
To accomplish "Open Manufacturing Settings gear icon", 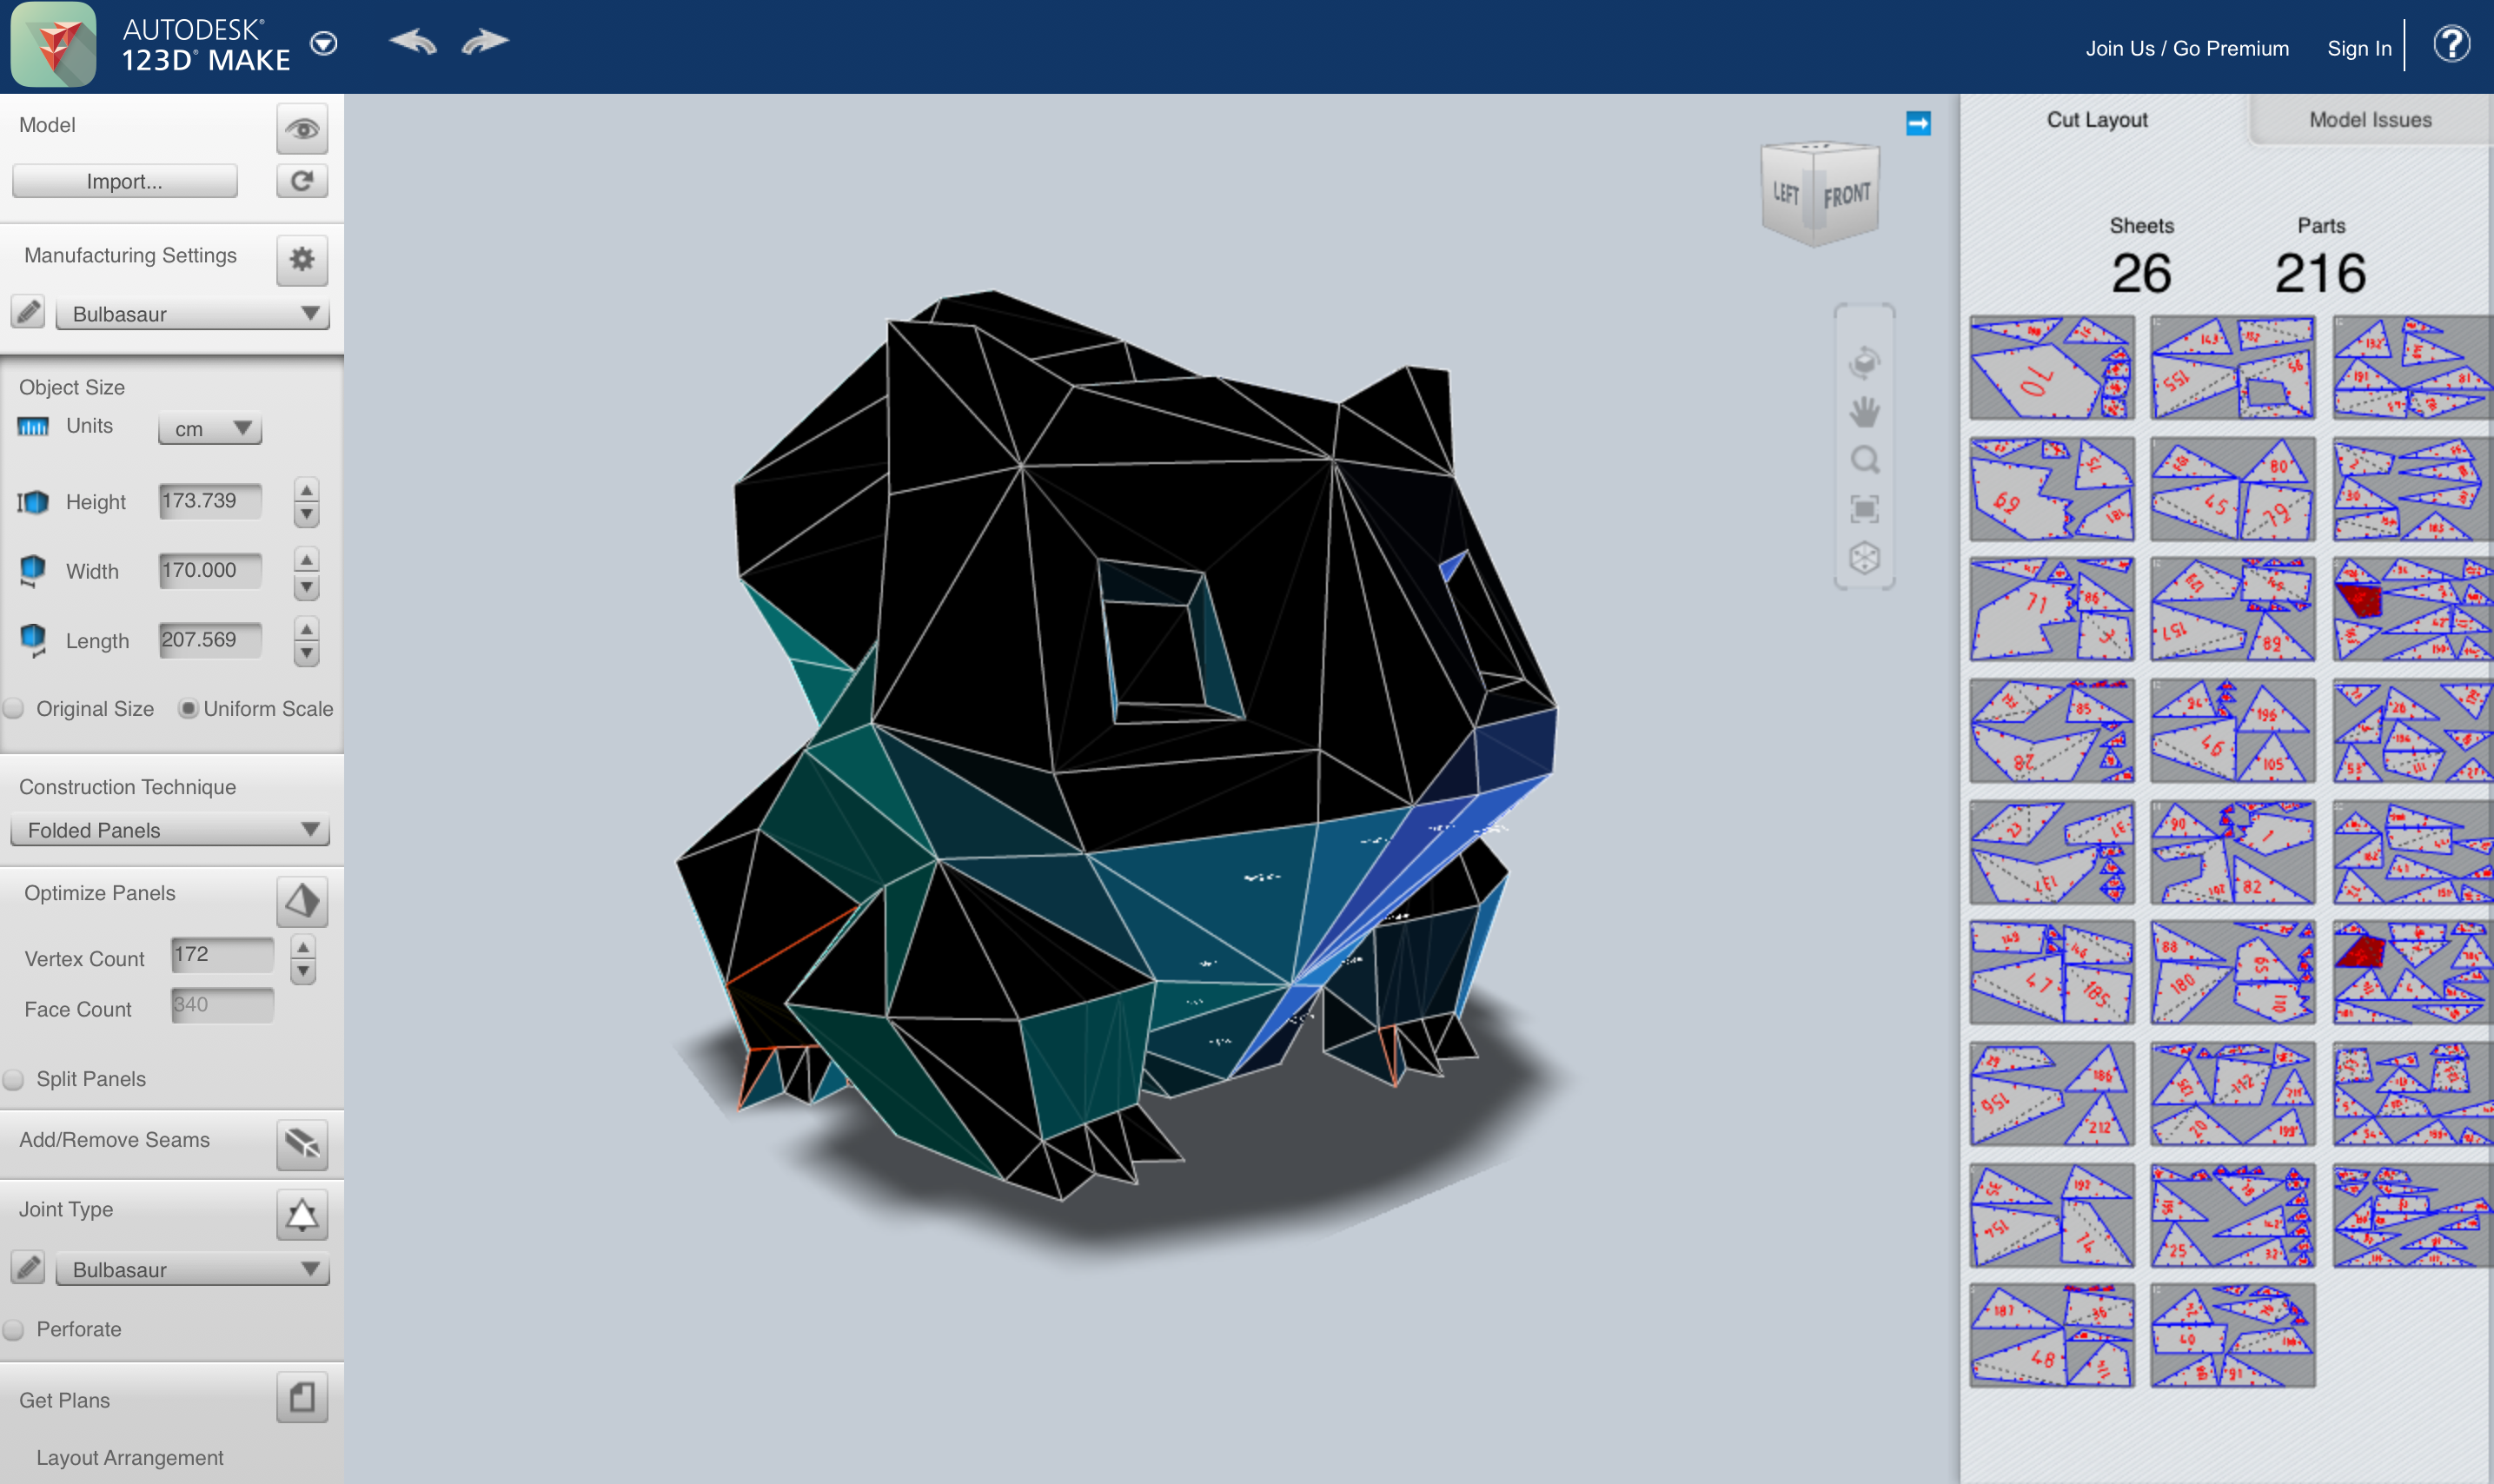I will tap(302, 259).
